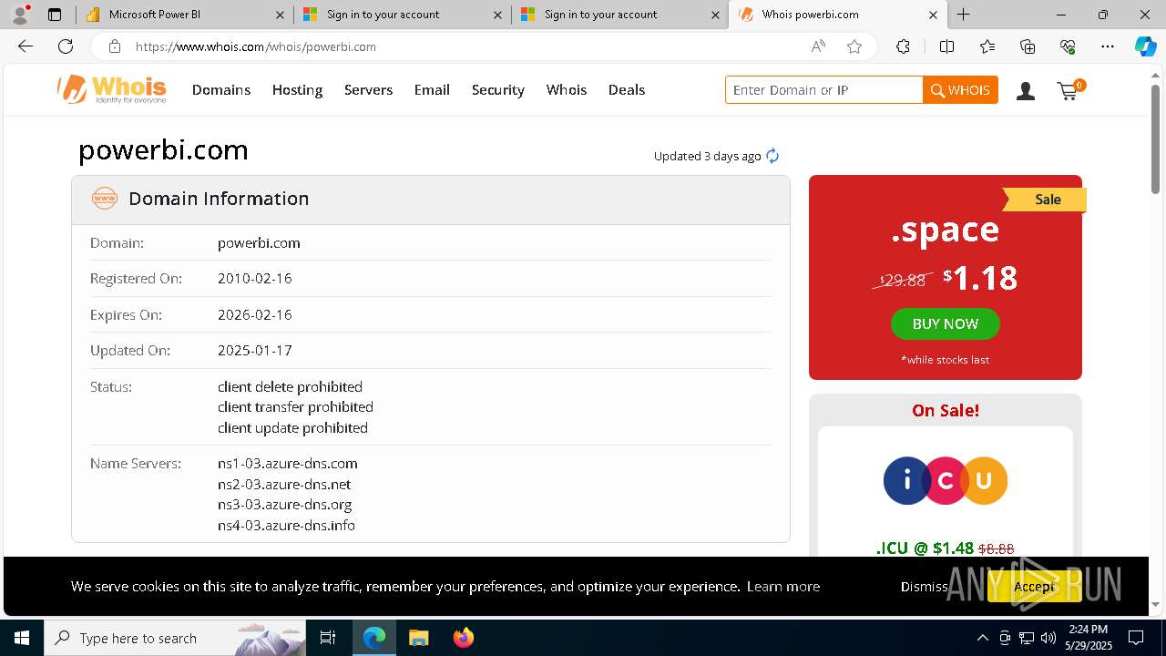Accept cookies on the banner
The width and height of the screenshot is (1166, 656).
[1034, 587]
